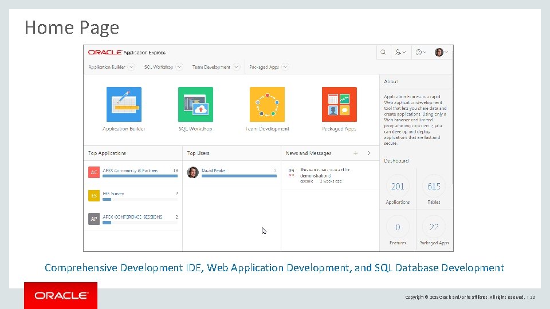Open the user profile avatar menu
Viewport: 550px width, 309px height.
[441, 52]
